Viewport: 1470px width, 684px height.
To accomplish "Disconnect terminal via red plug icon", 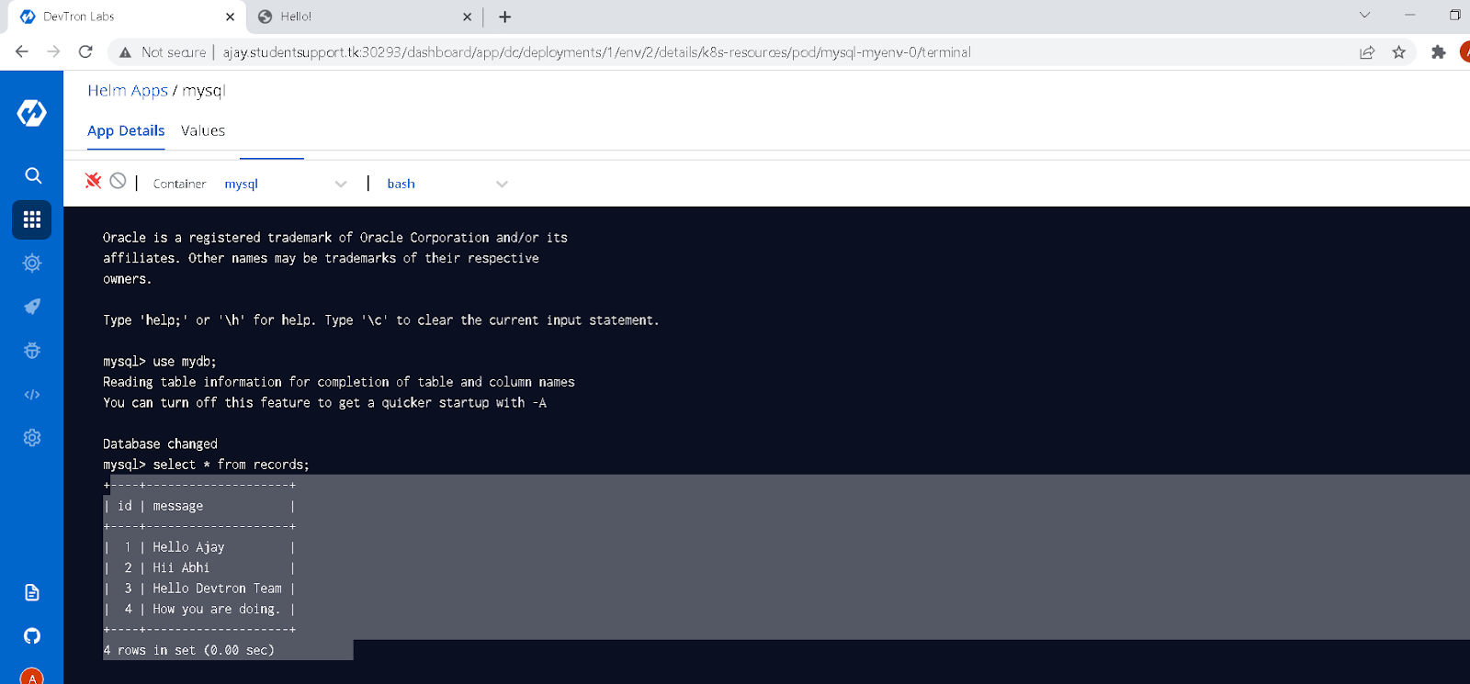I will pos(93,181).
